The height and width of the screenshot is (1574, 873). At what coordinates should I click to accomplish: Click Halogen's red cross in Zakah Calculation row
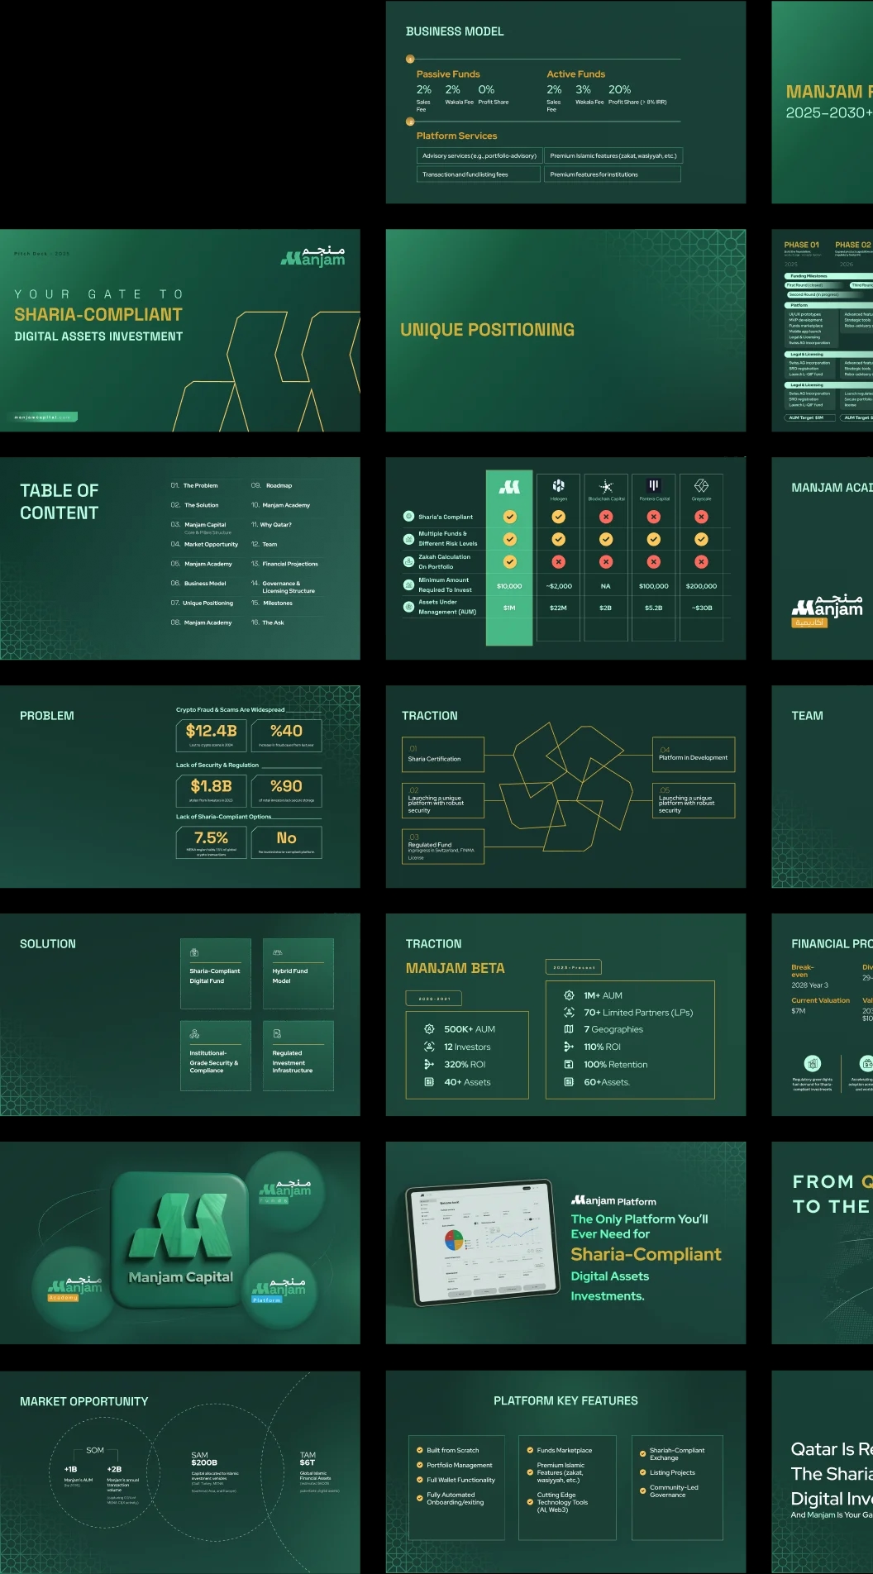pos(559,561)
